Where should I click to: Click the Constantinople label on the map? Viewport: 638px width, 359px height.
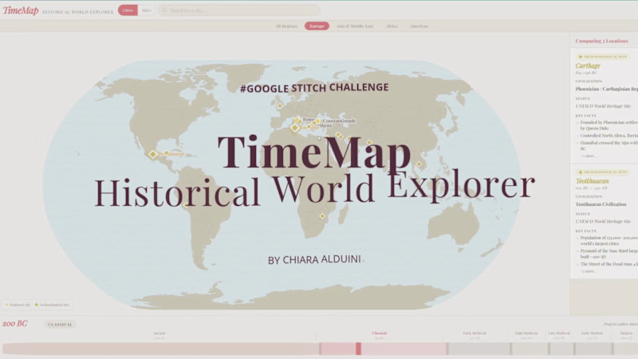[x=339, y=121]
